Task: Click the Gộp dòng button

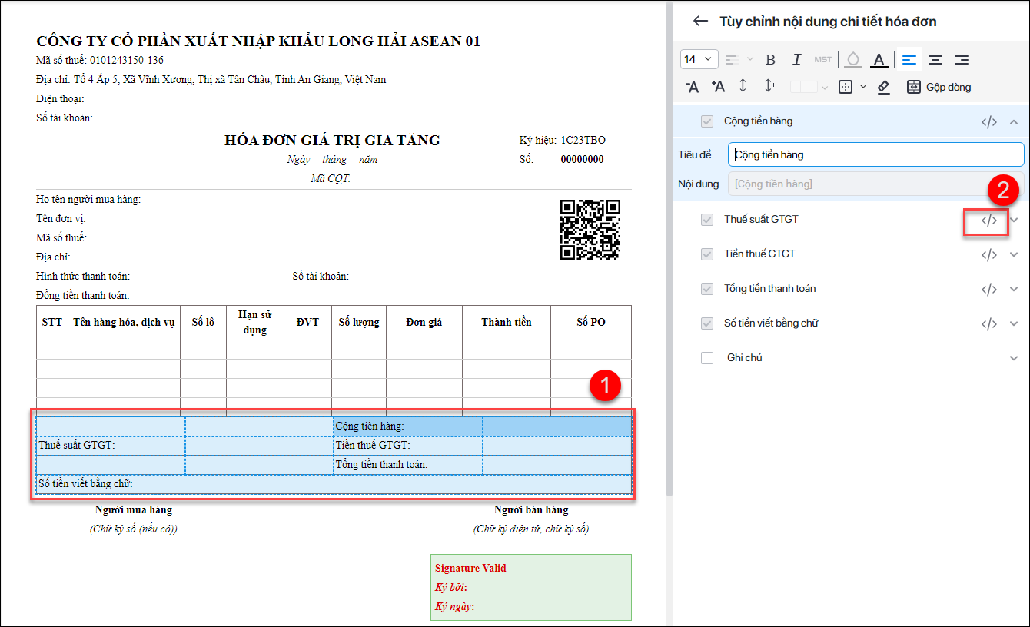Action: 939,87
